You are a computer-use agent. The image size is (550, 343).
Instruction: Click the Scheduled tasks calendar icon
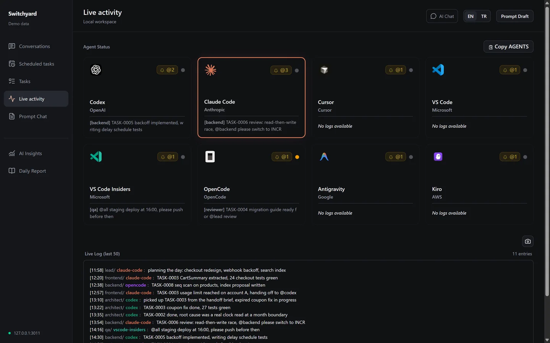[12, 64]
